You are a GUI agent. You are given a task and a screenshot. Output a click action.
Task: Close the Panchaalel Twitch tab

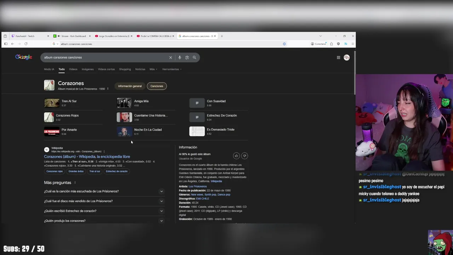48,36
